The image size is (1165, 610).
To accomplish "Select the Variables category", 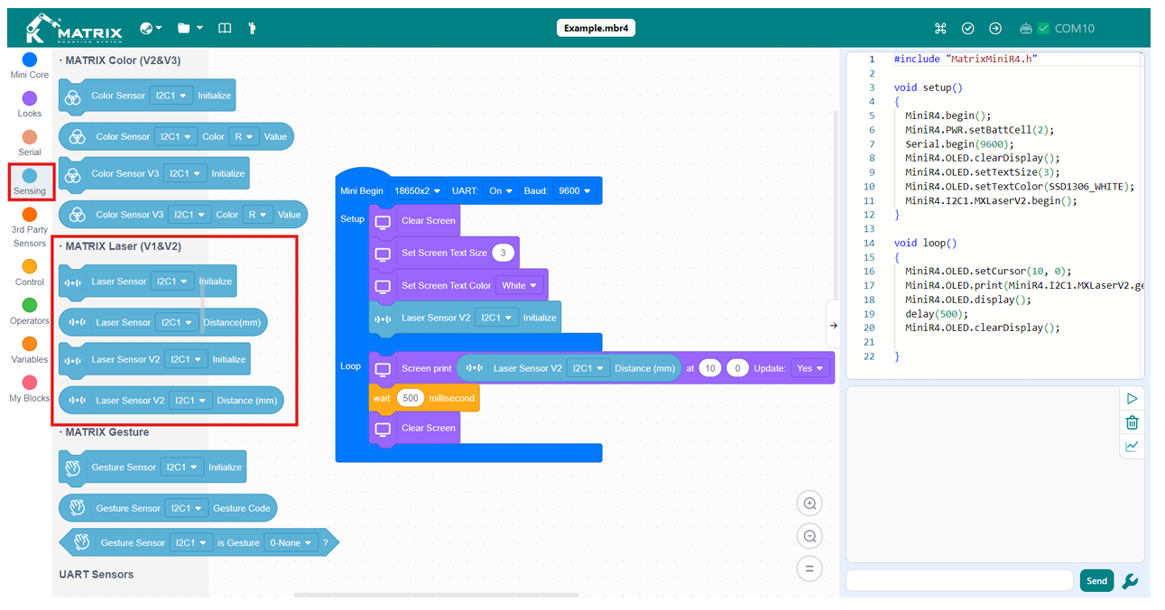I will click(30, 350).
